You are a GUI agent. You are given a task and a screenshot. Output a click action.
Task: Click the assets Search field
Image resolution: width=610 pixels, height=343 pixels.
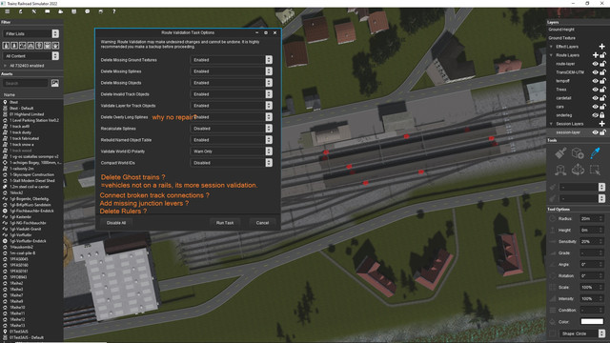26,83
